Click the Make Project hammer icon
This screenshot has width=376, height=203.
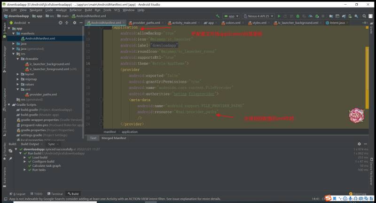[218, 16]
